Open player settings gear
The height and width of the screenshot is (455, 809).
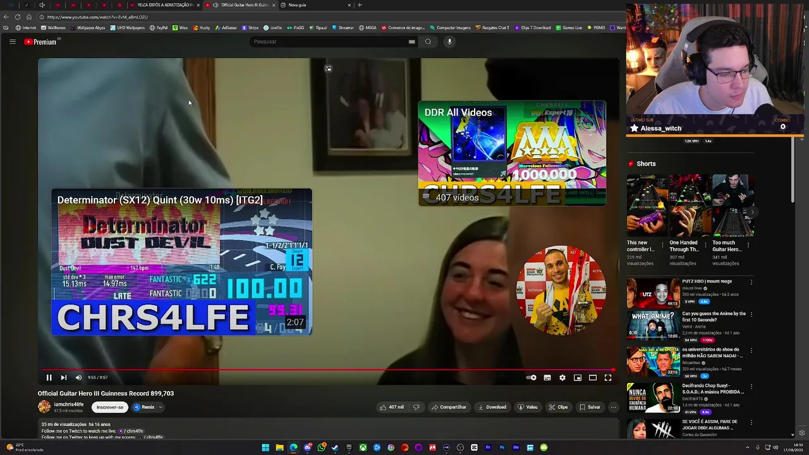point(563,378)
